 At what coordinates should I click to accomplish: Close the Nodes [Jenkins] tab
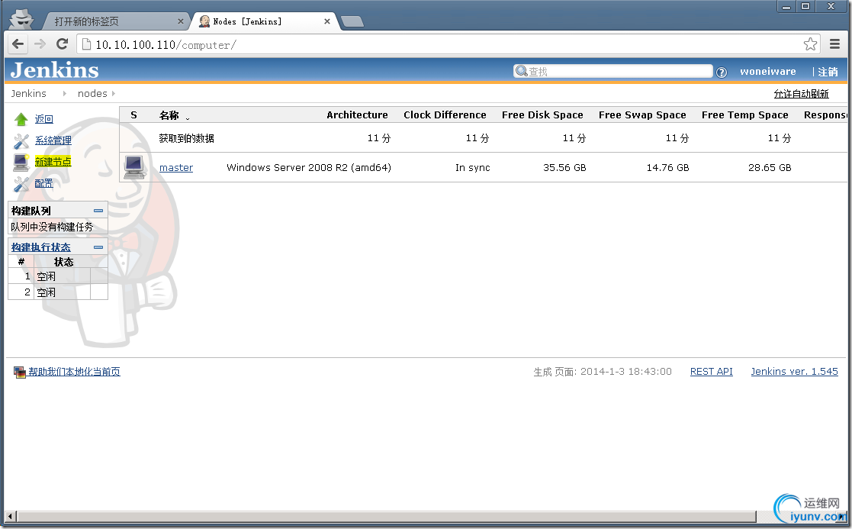(x=327, y=21)
